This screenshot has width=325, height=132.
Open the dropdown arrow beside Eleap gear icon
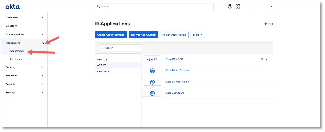coord(266,59)
